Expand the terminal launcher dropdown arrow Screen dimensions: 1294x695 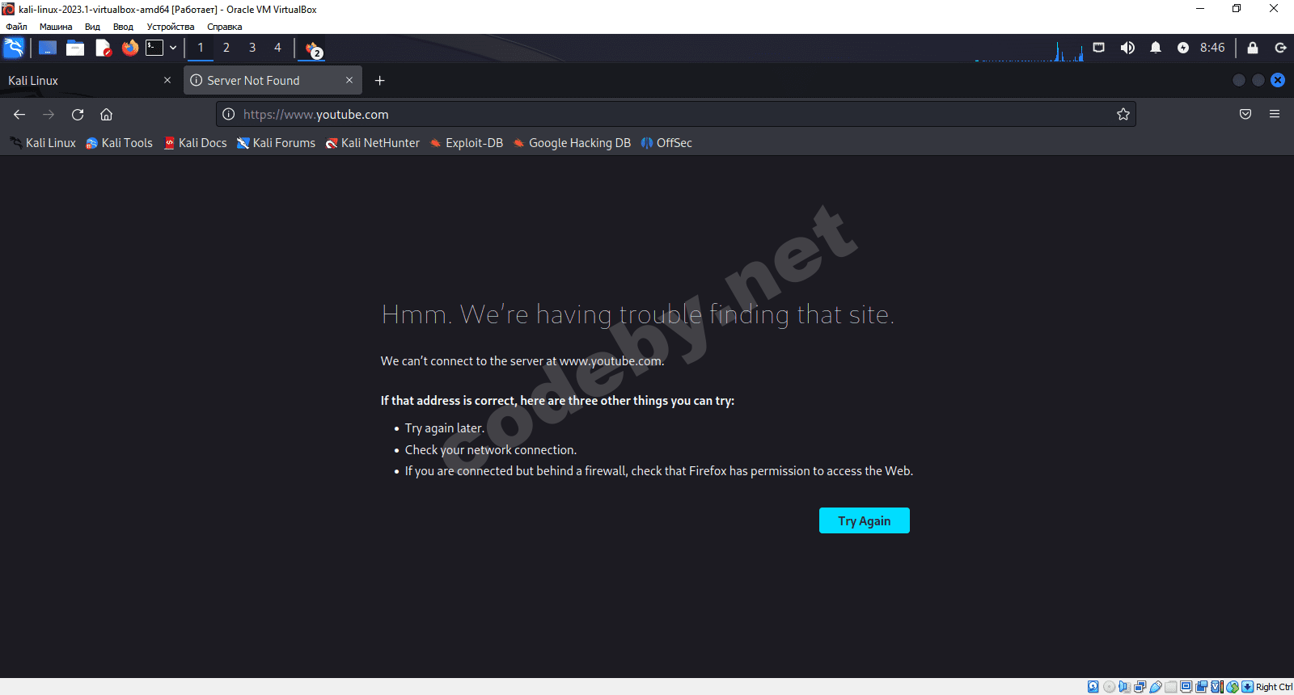coord(173,48)
